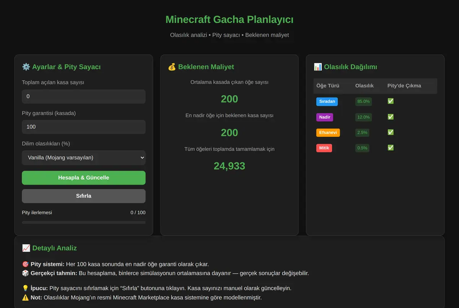Click the trend chart icon beside Detaylı Analiz
Image resolution: width=459 pixels, height=308 pixels.
coord(26,248)
